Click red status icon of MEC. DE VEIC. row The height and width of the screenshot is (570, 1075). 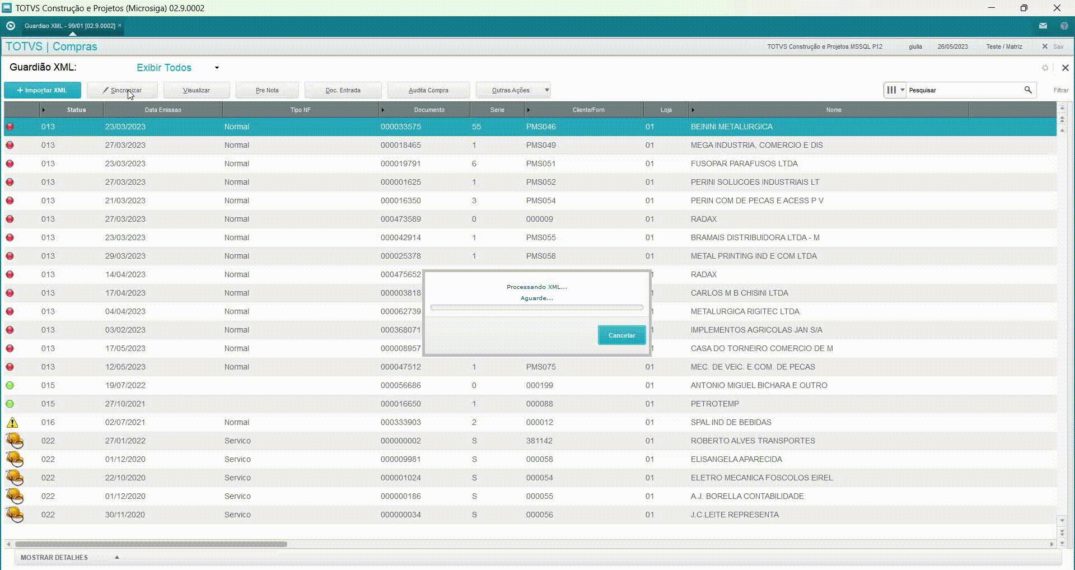(x=10, y=367)
